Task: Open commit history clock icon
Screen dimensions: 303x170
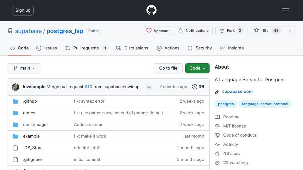Action: (x=195, y=87)
